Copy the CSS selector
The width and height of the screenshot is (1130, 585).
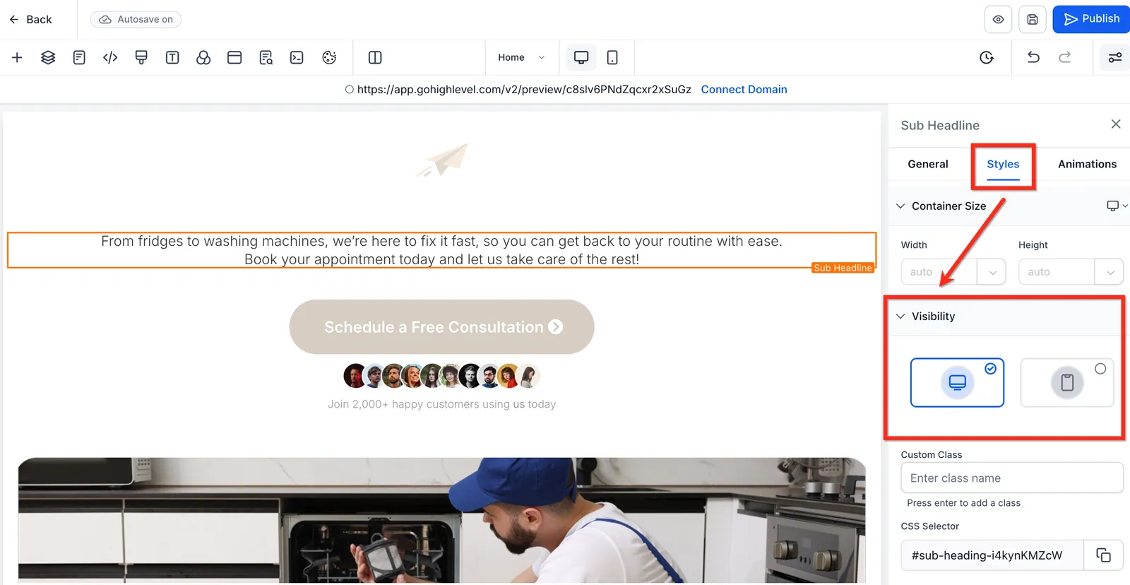click(x=1103, y=555)
